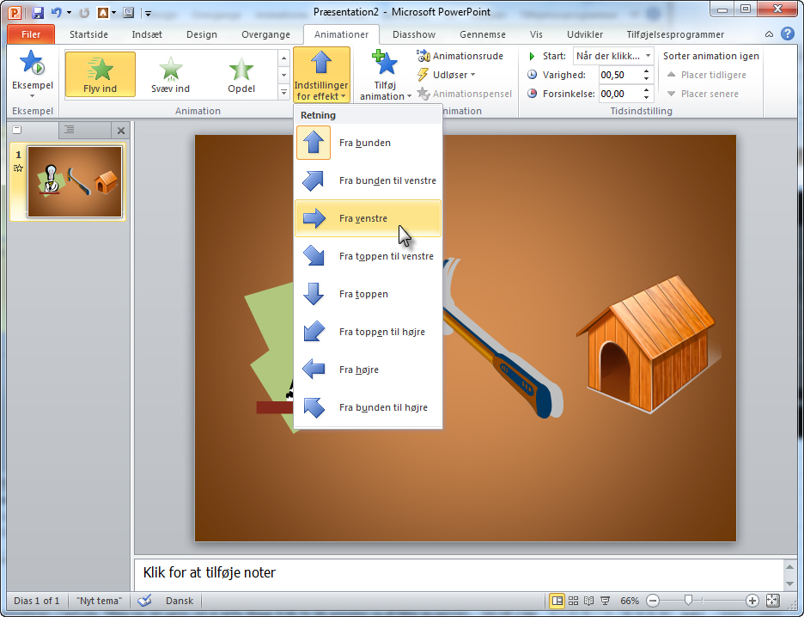Click the Filer file button
This screenshot has height=617, width=804.
pyautogui.click(x=31, y=34)
